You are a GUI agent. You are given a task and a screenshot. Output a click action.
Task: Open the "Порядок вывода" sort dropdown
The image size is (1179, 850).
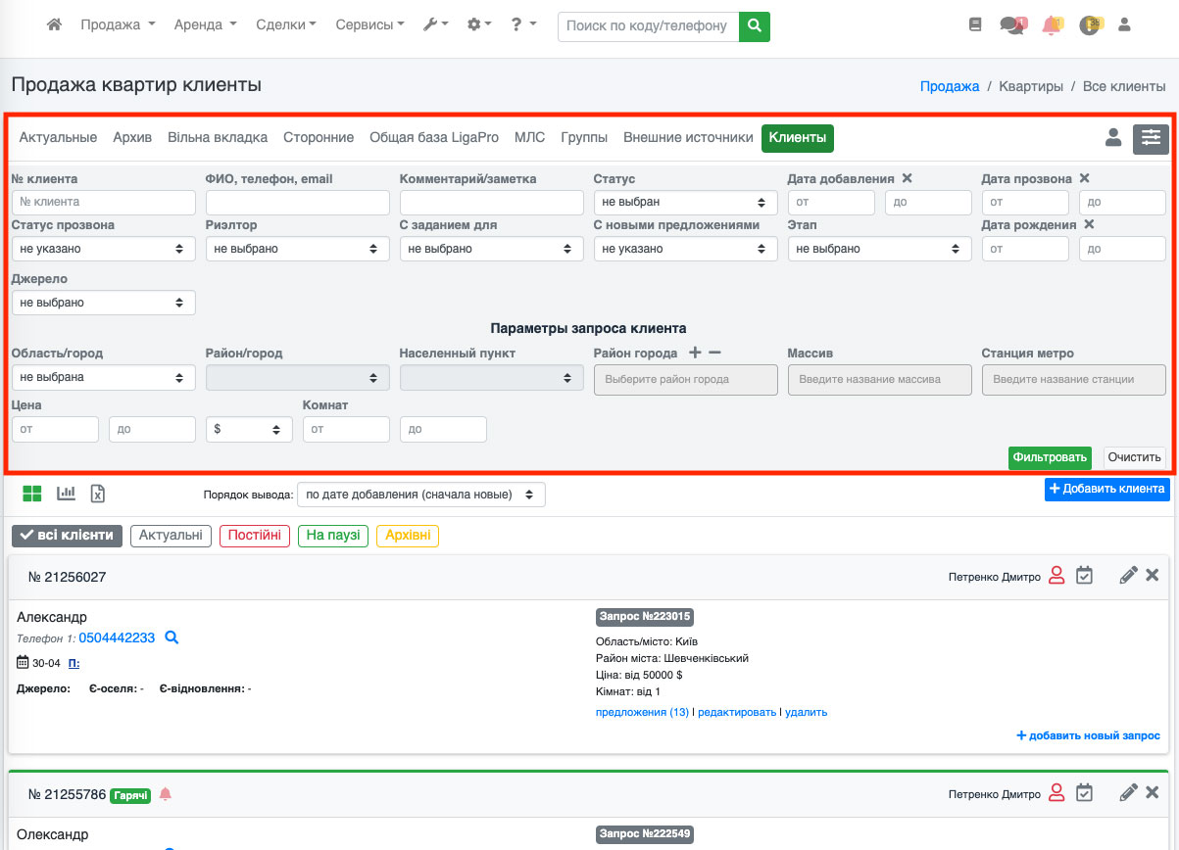(x=420, y=495)
